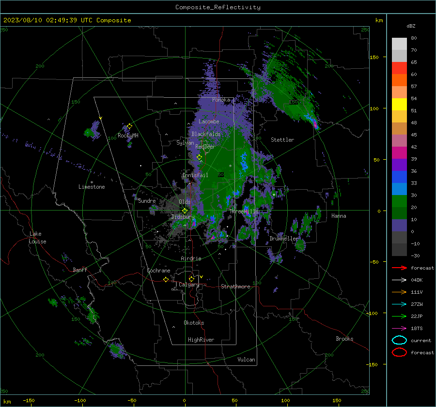Click the red forecast ellipse in legend
436x407 pixels.
coord(399,352)
